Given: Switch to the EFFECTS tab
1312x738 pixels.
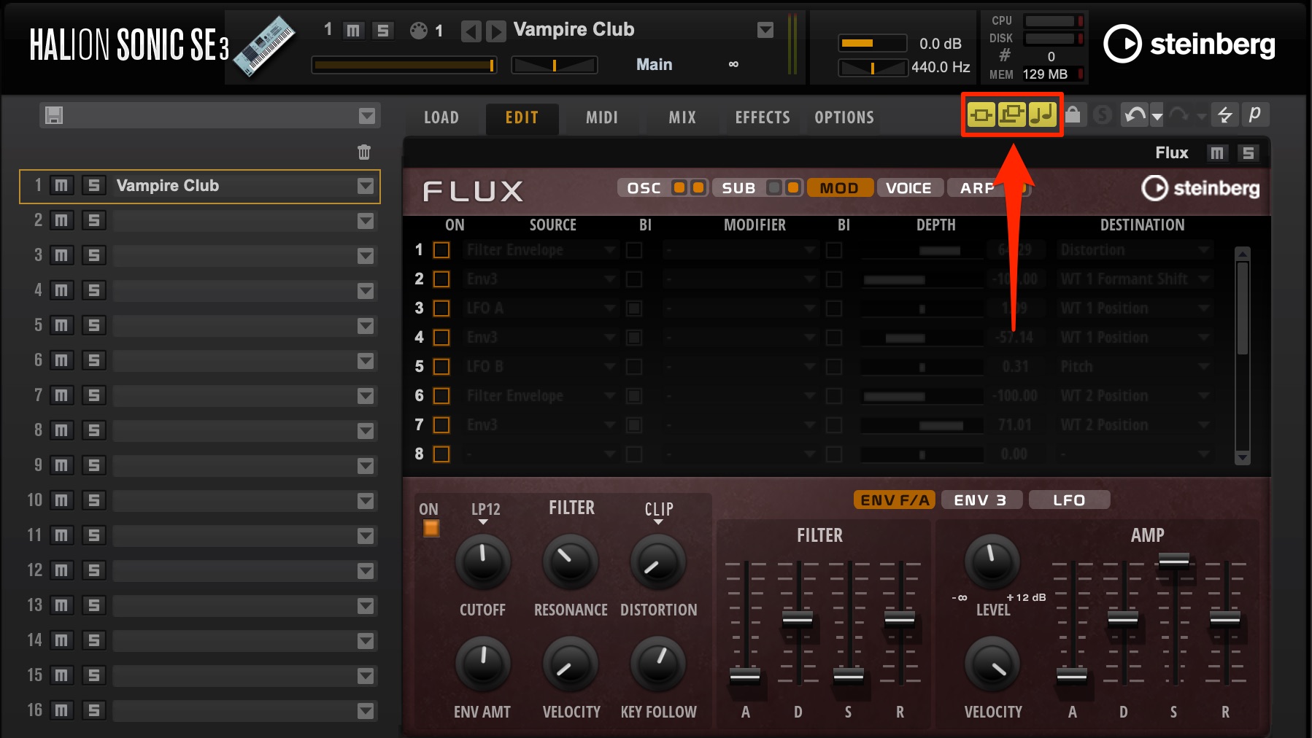Looking at the screenshot, I should (x=763, y=117).
